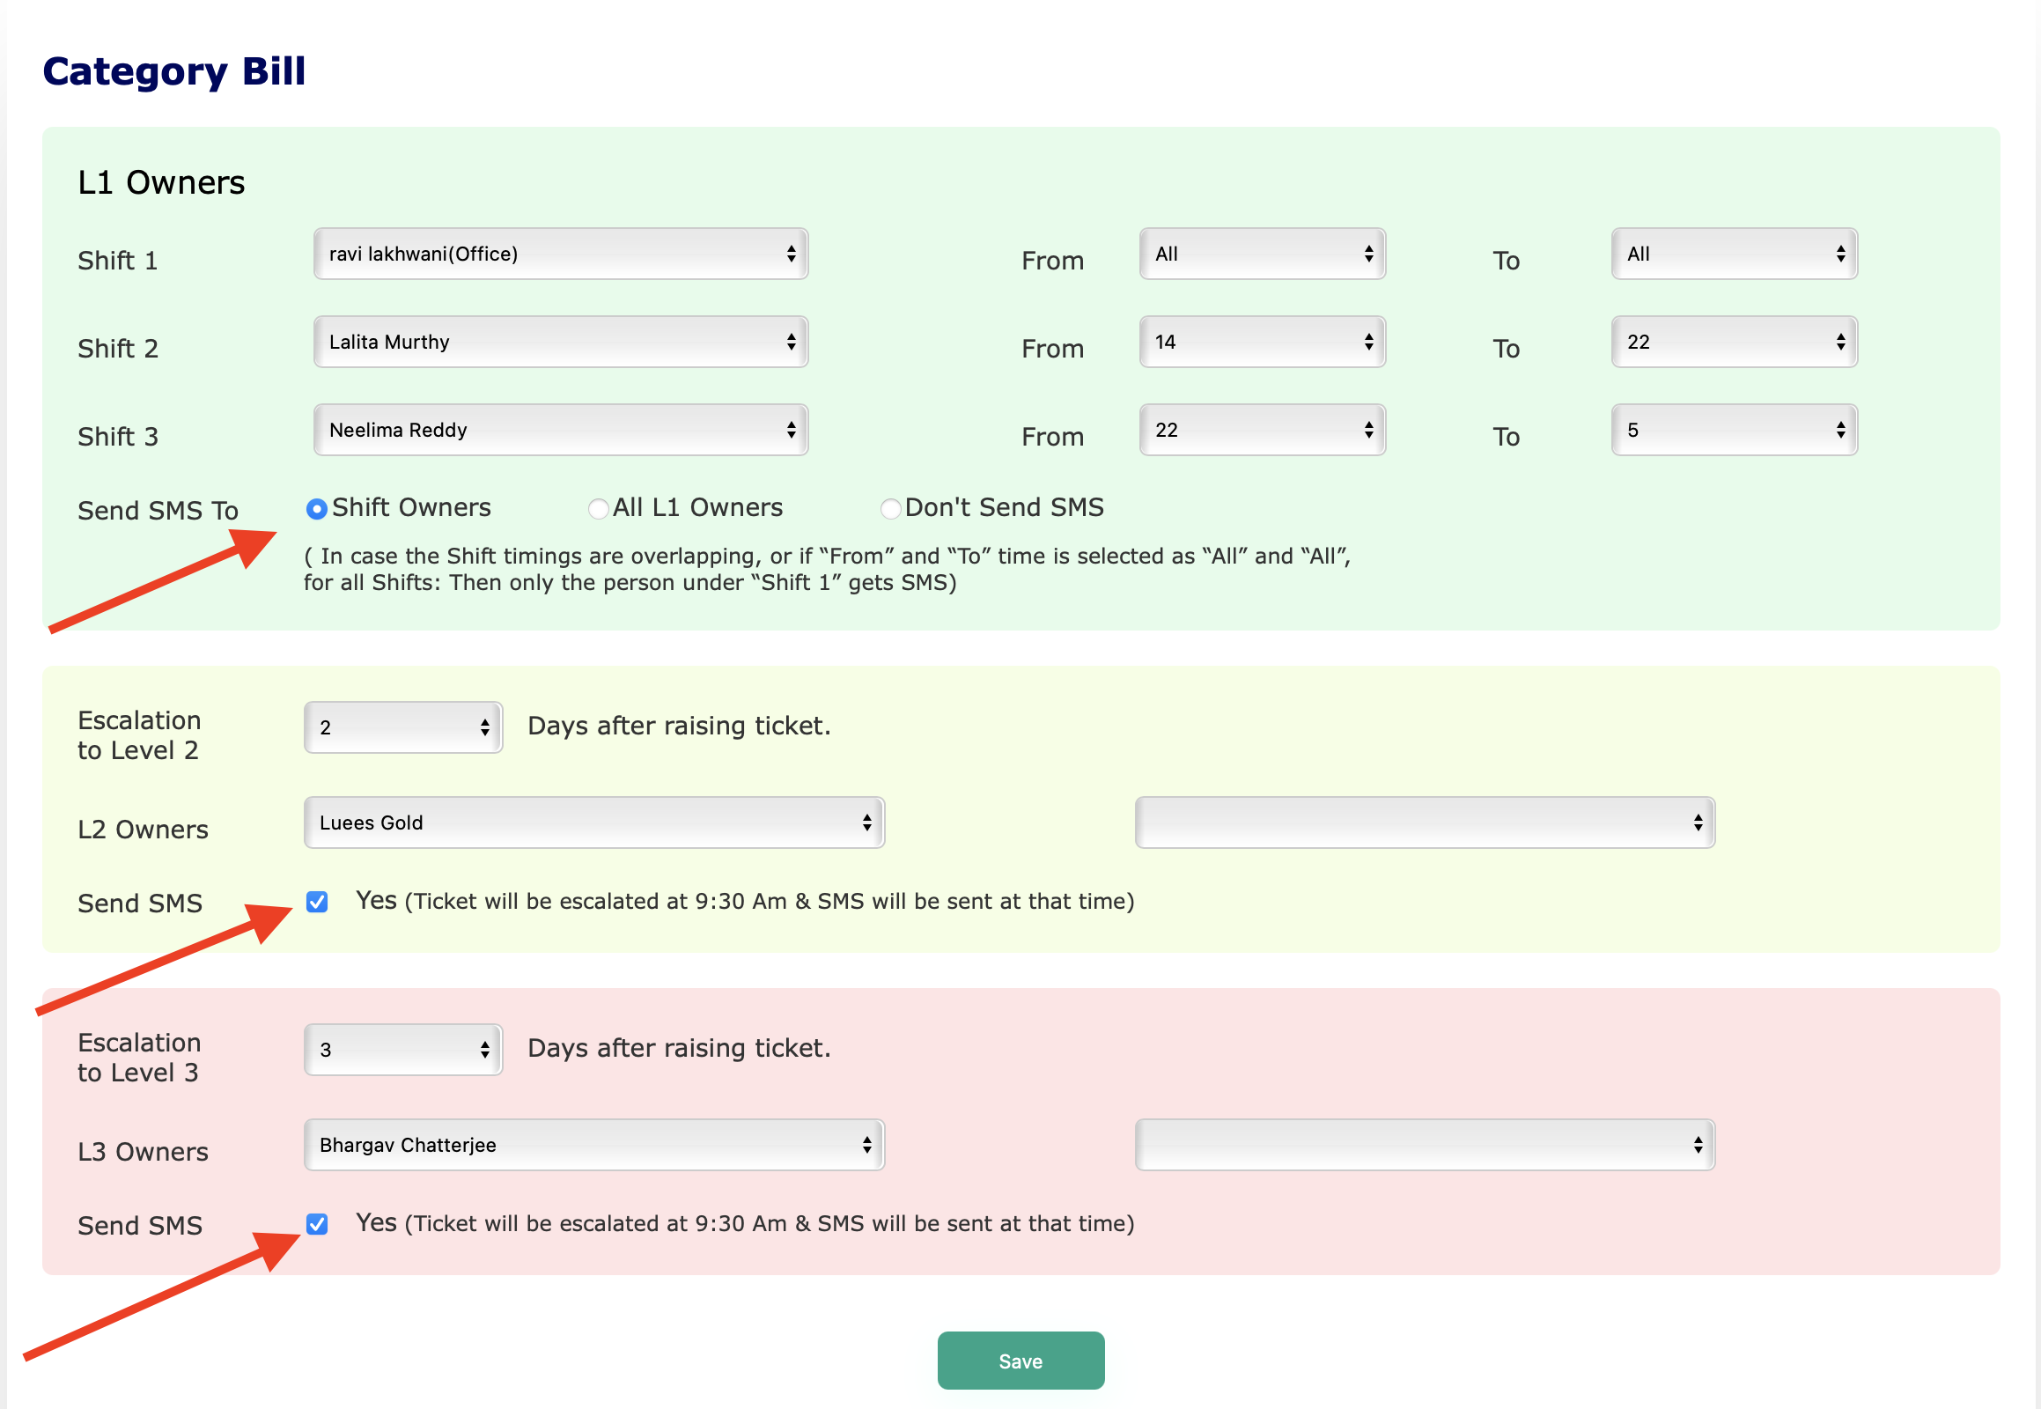Choose Don't Send SMS radio option

[890, 509]
